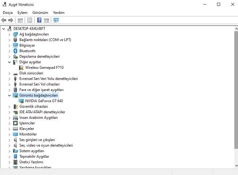The height and width of the screenshot is (175, 238).
Task: Click the processor chip icon for İşlemciler
Action: (15, 123)
